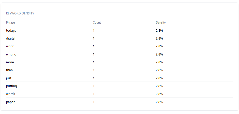The image size is (239, 114).
Task: Click the "writing" phrase cell
Action: pyautogui.click(x=11, y=54)
